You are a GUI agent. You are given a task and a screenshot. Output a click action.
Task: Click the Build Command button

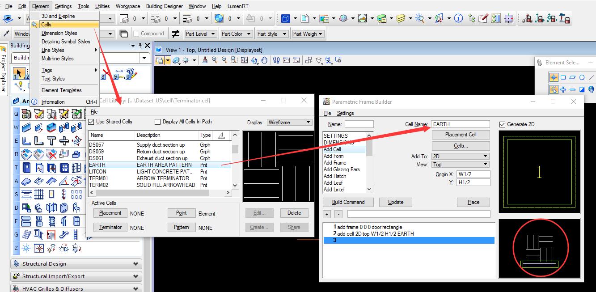[348, 202]
